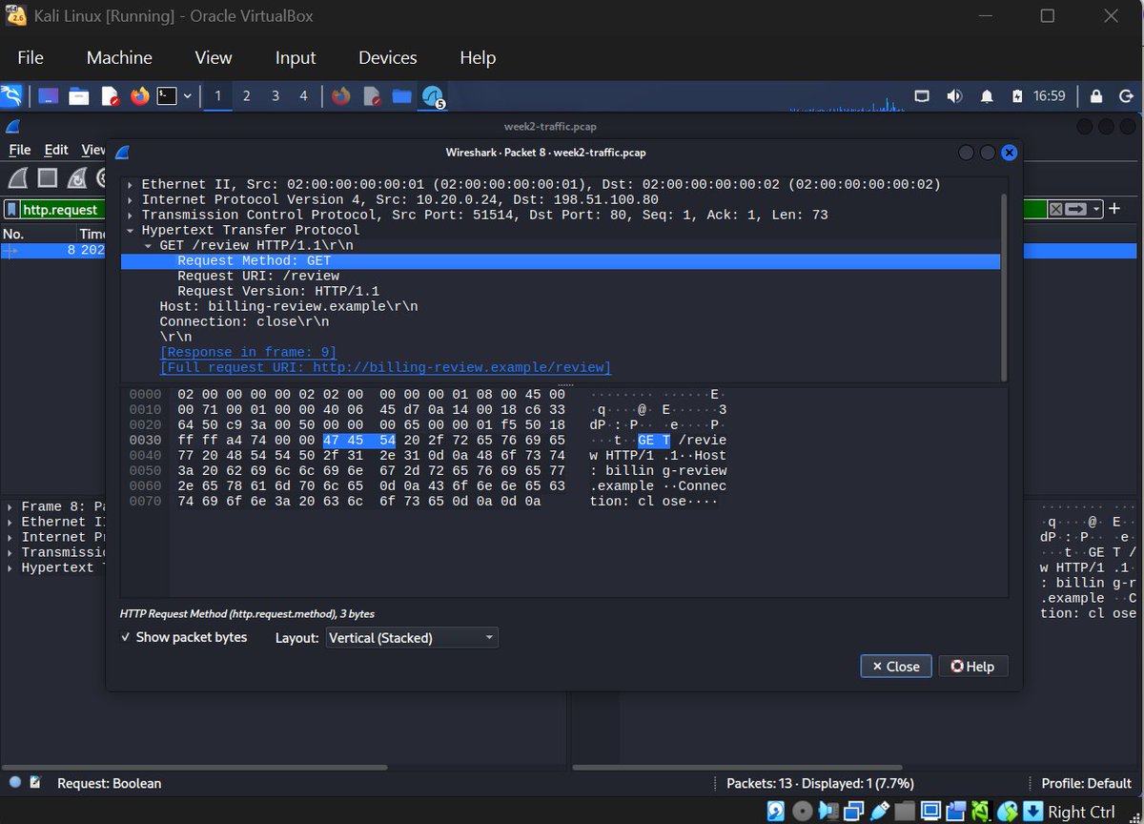Screen dimensions: 1144x824
Task: Select the Request URI: /review line
Action: (258, 277)
